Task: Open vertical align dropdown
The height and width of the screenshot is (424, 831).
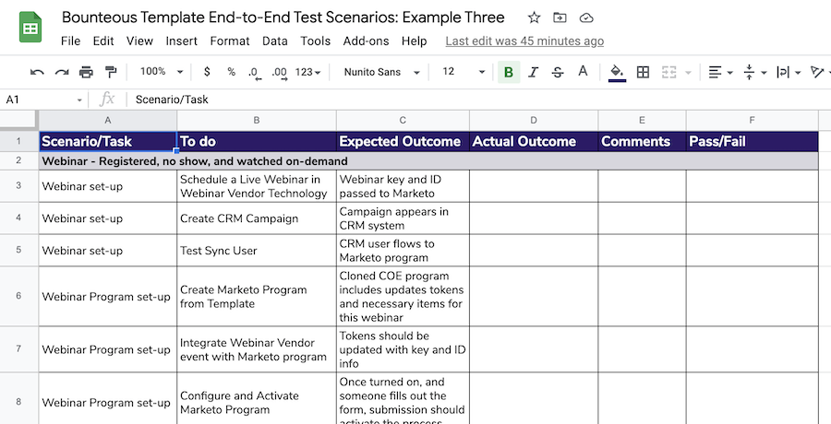Action: point(755,72)
